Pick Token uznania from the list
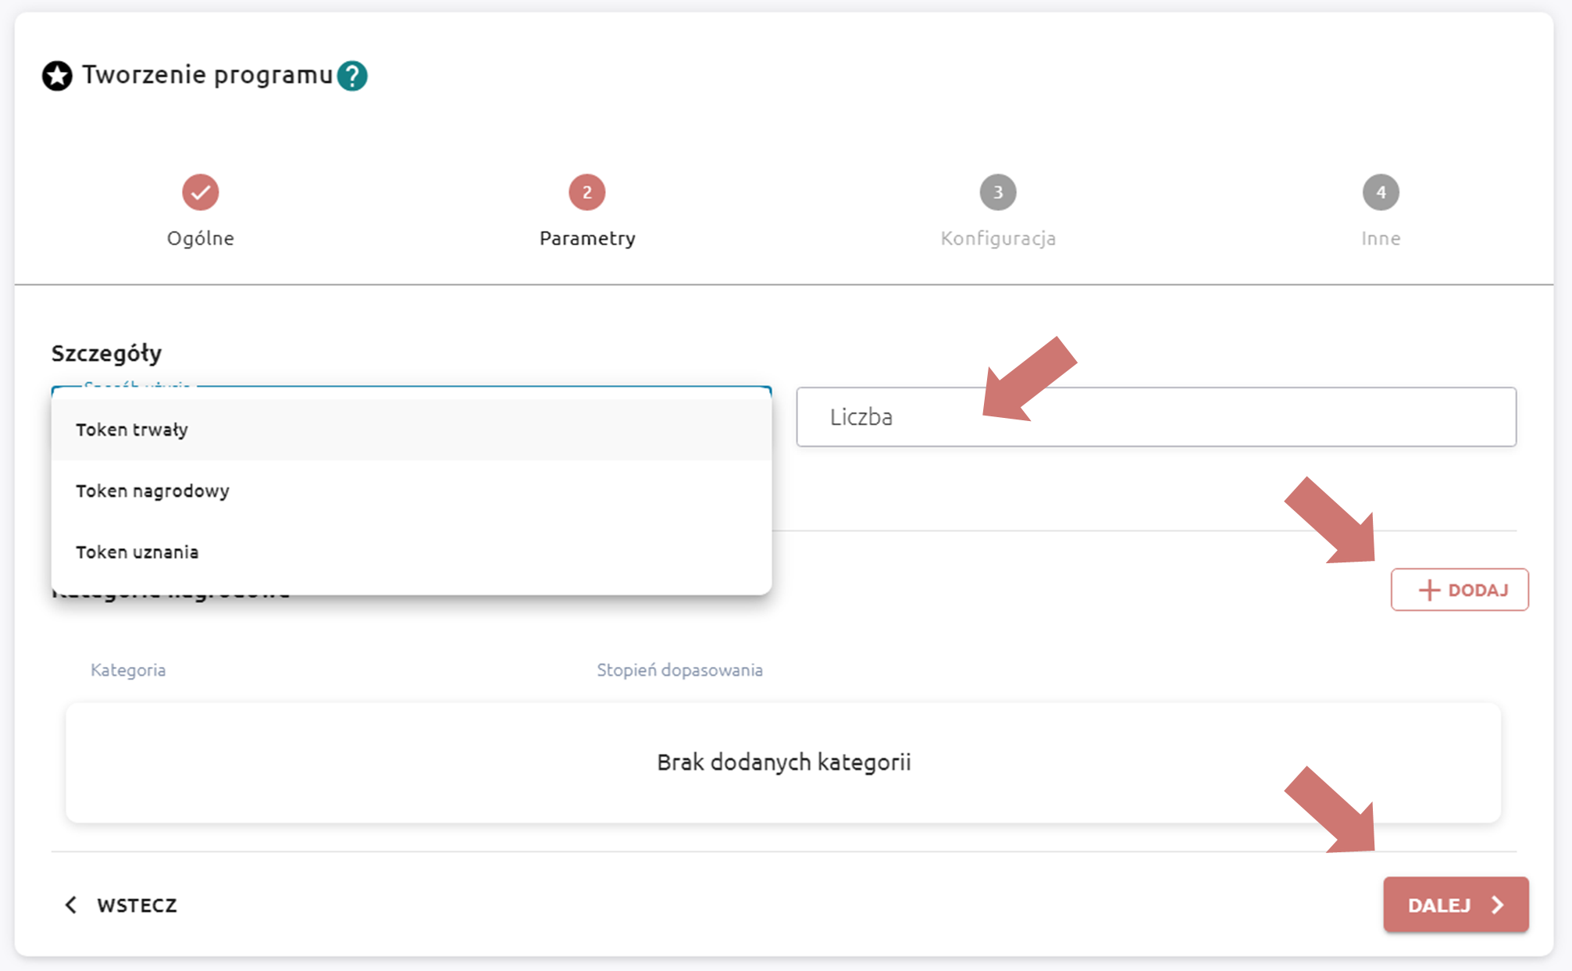 (x=137, y=552)
